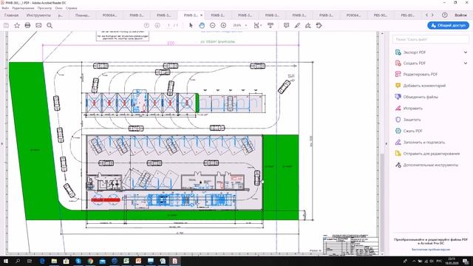This screenshot has width=473, height=266.
Task: Open Заполнить и подписать tool
Action: coord(421,143)
